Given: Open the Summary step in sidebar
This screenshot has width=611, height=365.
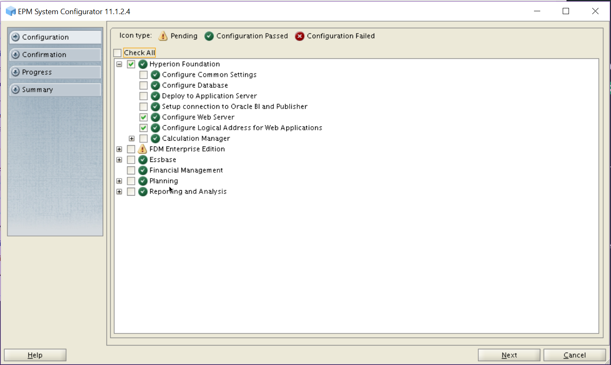Looking at the screenshot, I should coord(55,89).
